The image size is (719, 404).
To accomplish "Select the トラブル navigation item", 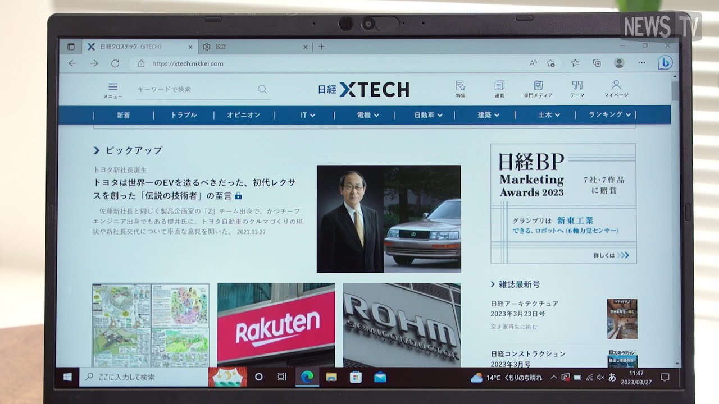I will (x=184, y=115).
